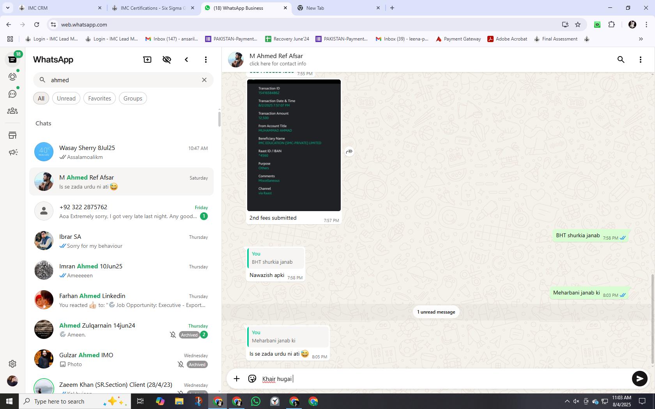Open the Chats icon with 18 badge

tap(12, 60)
